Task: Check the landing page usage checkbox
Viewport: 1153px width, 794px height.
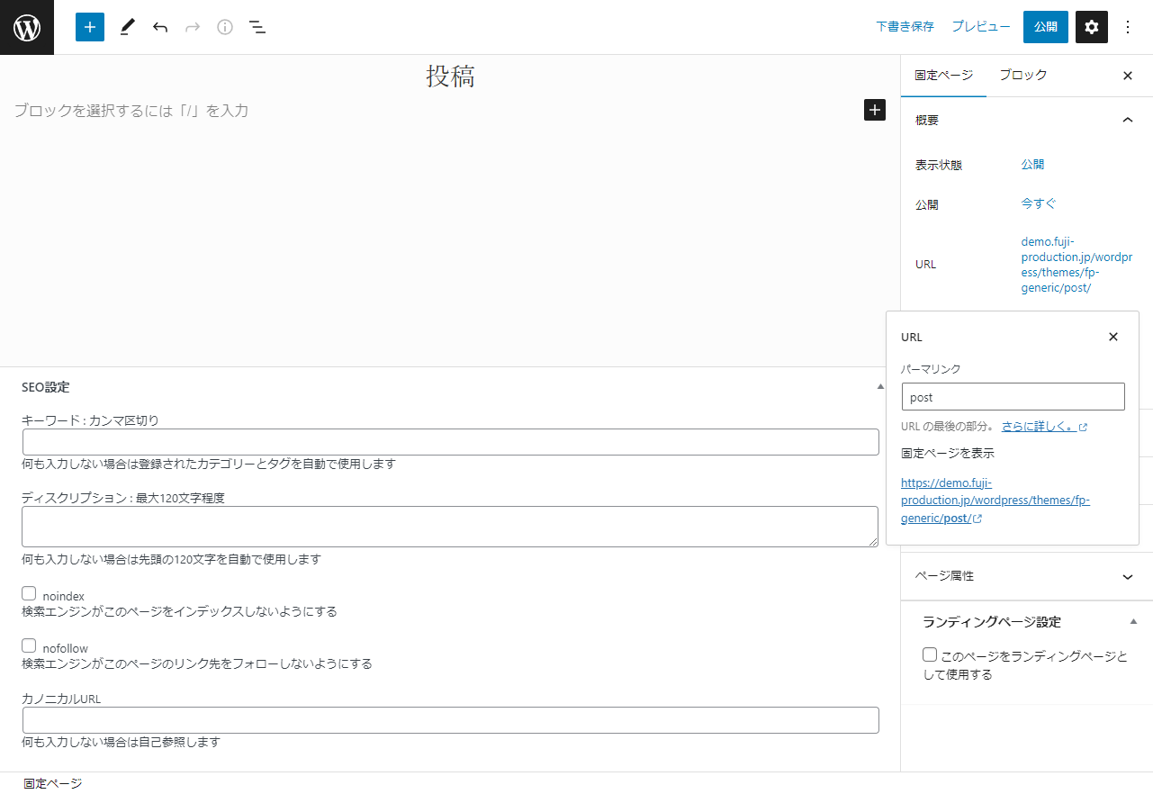Action: click(930, 654)
